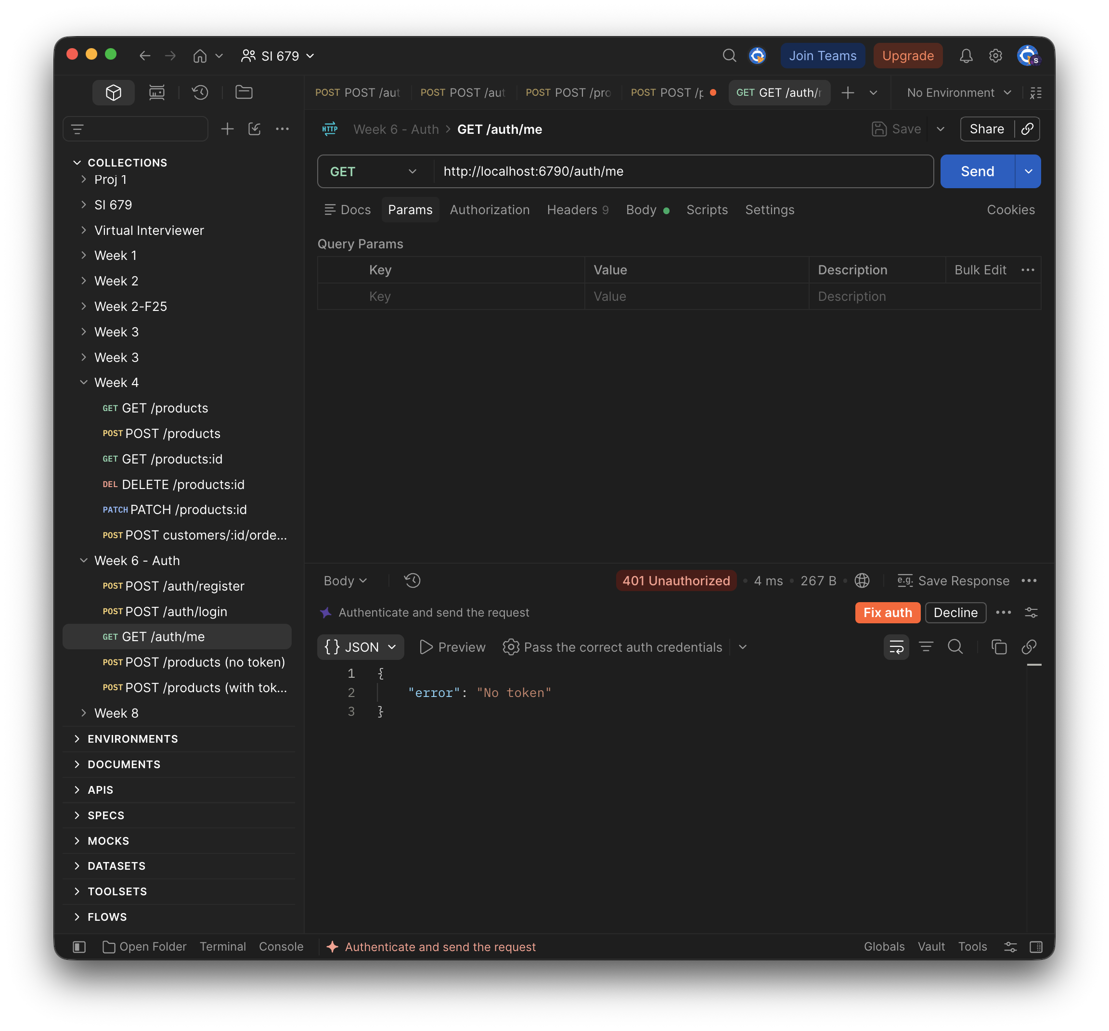Open the SI 679 workspace dropdown
This screenshot has width=1109, height=1031.
278,56
